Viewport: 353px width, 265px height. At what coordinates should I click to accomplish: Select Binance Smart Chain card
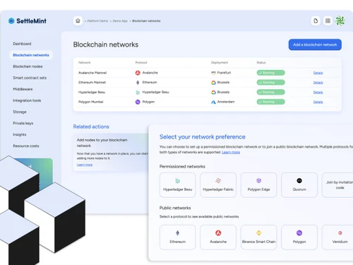(x=258, y=237)
